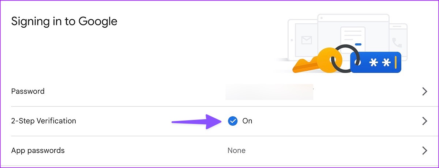This screenshot has width=439, height=168.
Task: Click the white asterisks on the blue badge
Action: pyautogui.click(x=379, y=62)
